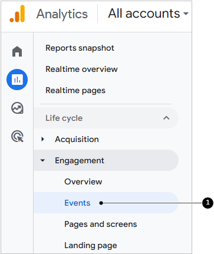This screenshot has width=214, height=254.
Task: Click the Analytics title text
Action: pyautogui.click(x=62, y=14)
